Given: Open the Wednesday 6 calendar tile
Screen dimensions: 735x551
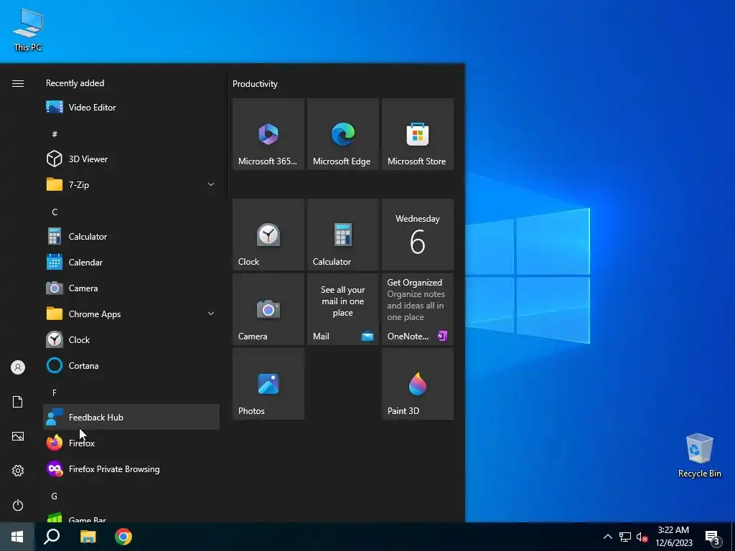Looking at the screenshot, I should (418, 235).
